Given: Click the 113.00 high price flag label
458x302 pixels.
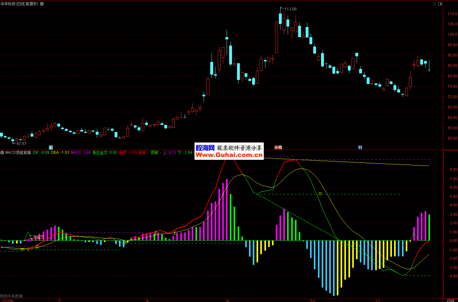Looking at the screenshot, I should click(290, 9).
